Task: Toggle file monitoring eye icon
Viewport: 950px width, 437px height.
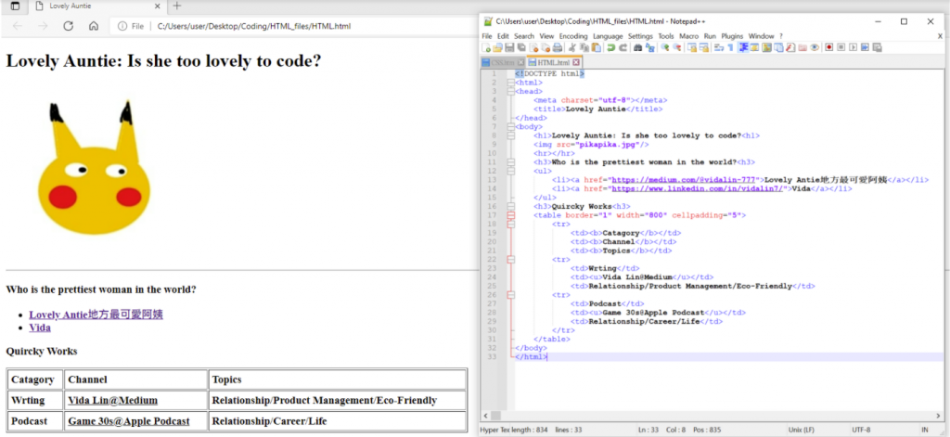Action: click(x=815, y=47)
